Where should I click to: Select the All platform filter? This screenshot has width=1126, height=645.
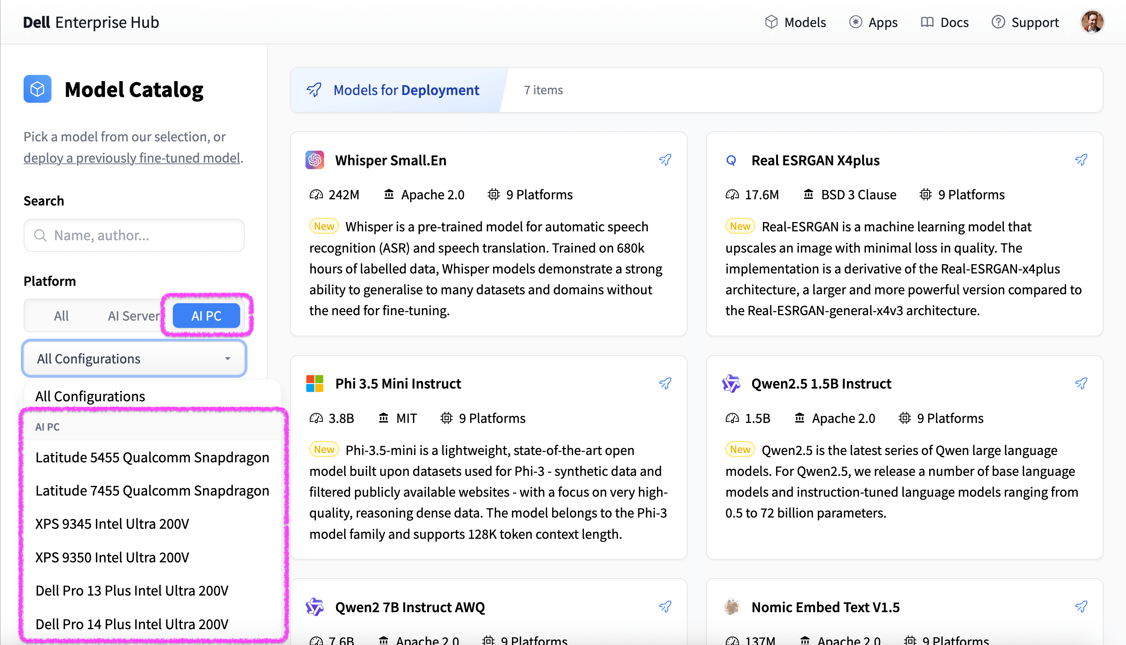(x=61, y=316)
